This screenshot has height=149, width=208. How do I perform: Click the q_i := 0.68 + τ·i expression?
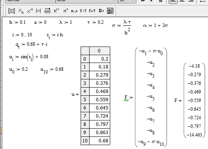[x=32, y=45]
